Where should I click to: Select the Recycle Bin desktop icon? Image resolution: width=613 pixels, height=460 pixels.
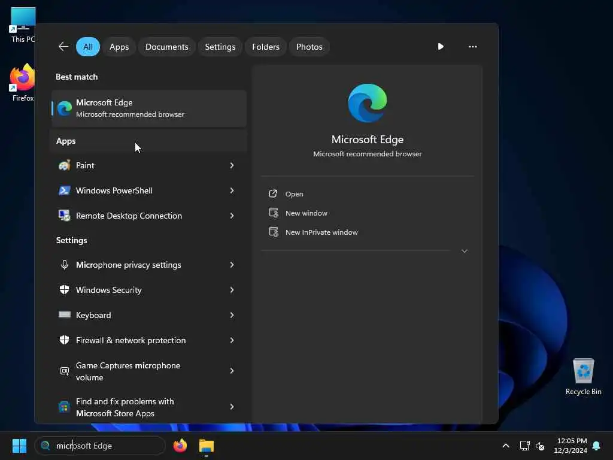coord(583,377)
